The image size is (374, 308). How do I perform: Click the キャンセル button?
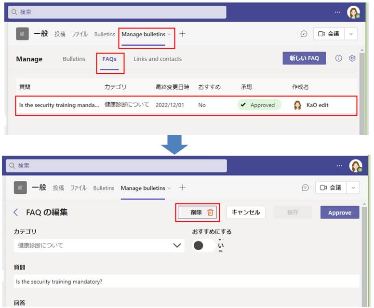pyautogui.click(x=246, y=213)
